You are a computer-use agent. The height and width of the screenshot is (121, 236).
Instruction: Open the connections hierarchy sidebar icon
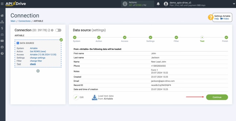(x=2, y=22)
